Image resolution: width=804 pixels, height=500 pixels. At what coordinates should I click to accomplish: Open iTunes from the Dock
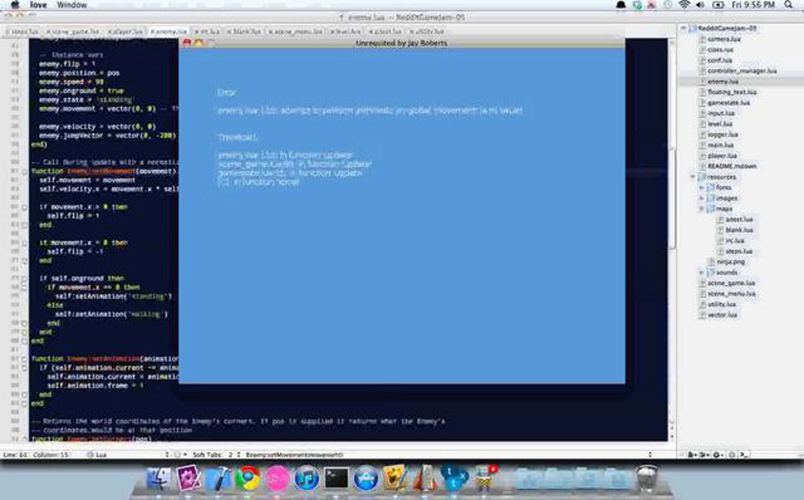[x=307, y=478]
